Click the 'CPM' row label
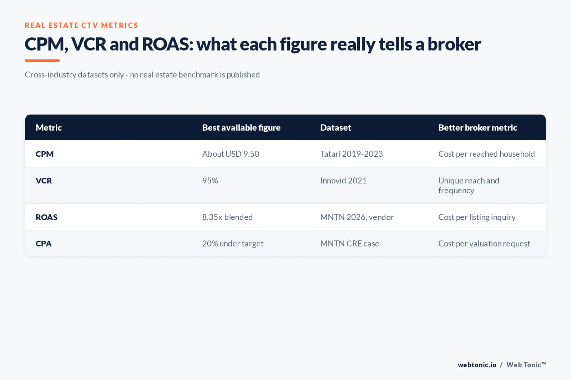Screen dimensions: 571x380 pos(45,154)
